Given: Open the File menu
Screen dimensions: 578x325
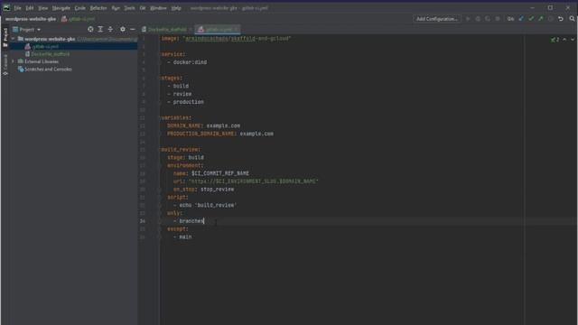Looking at the screenshot, I should pos(17,8).
